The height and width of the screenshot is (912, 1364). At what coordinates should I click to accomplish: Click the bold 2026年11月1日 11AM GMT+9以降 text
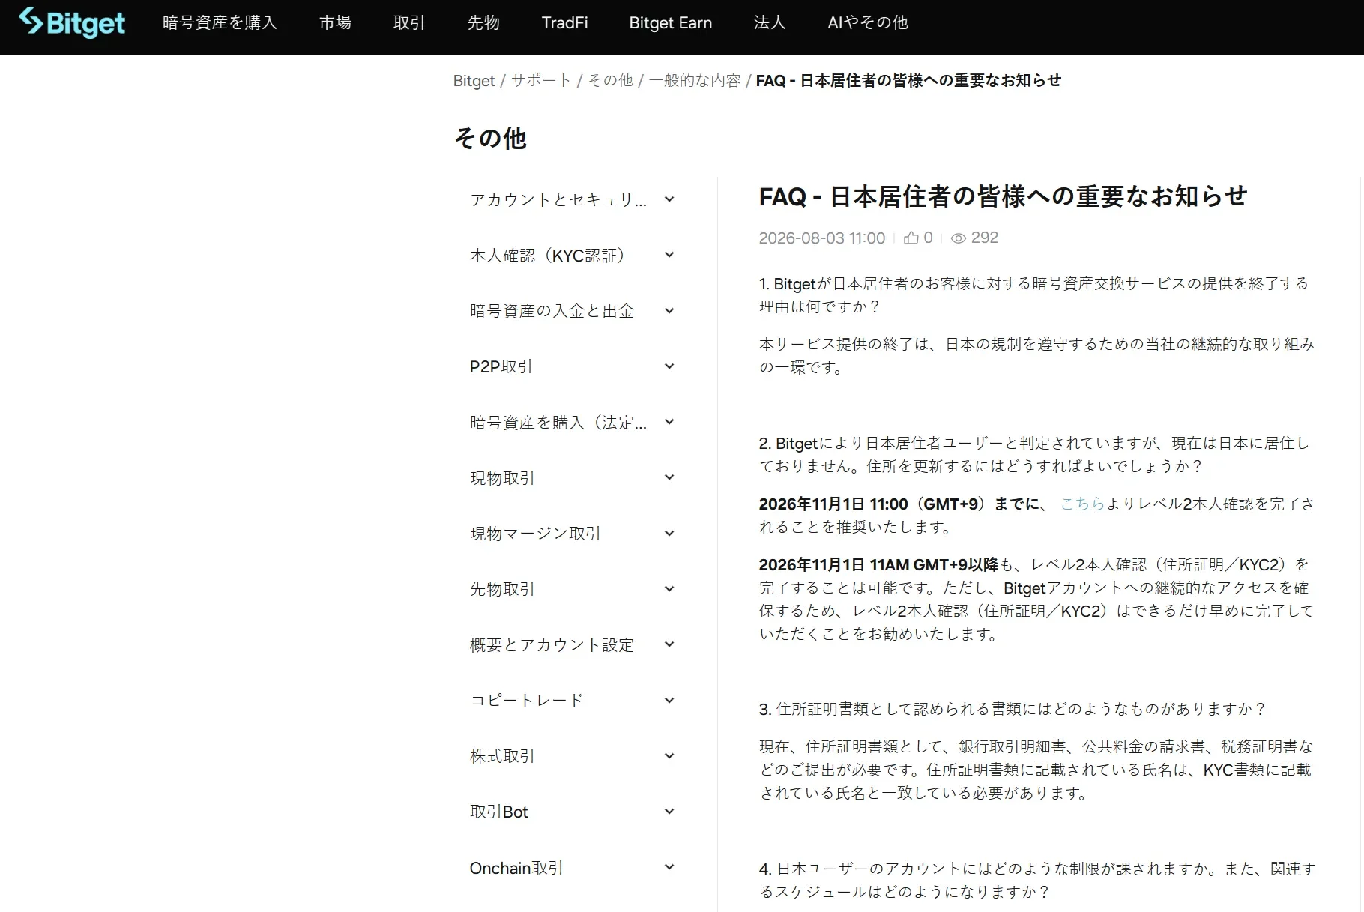coord(878,564)
